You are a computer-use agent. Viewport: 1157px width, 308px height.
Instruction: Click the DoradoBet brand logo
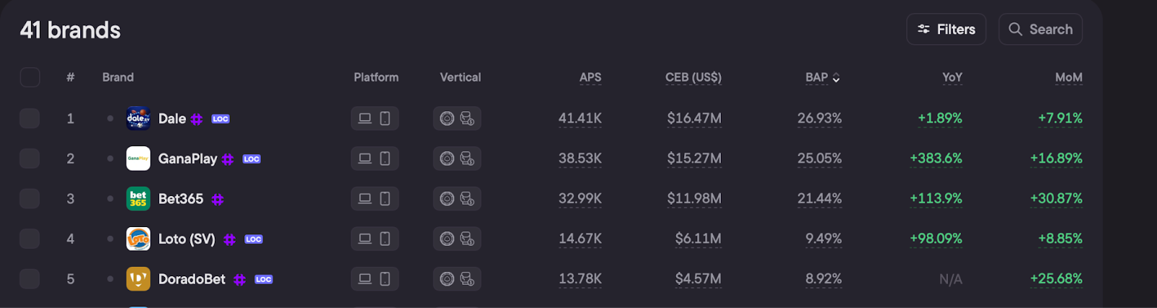[138, 279]
